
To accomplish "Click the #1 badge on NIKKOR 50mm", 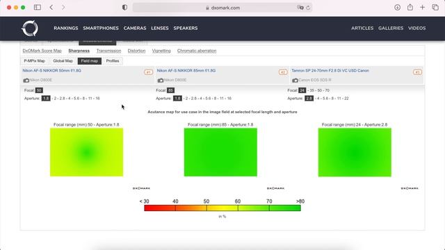I will click(x=148, y=72).
